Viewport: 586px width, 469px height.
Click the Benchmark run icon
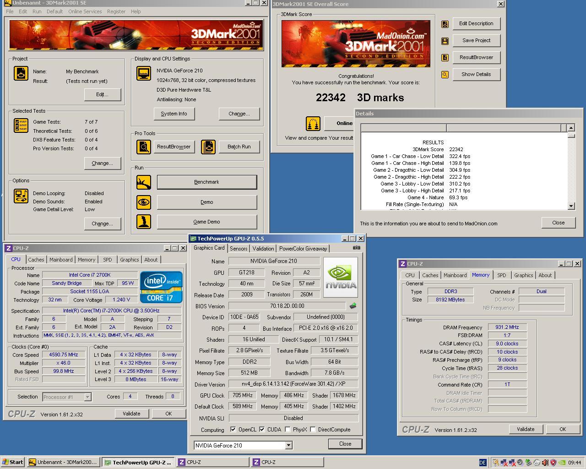click(144, 182)
